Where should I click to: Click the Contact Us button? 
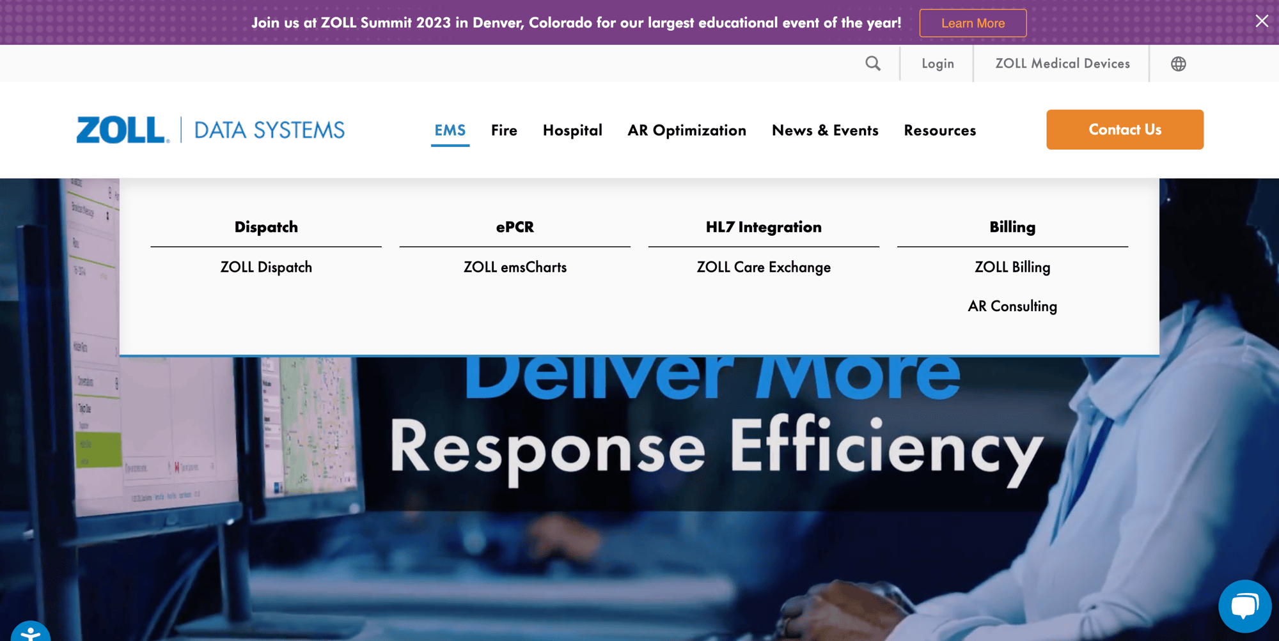[1125, 130]
